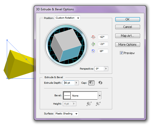Click the Perspective 0° input field
The width and height of the screenshot is (152, 126).
tap(99, 69)
